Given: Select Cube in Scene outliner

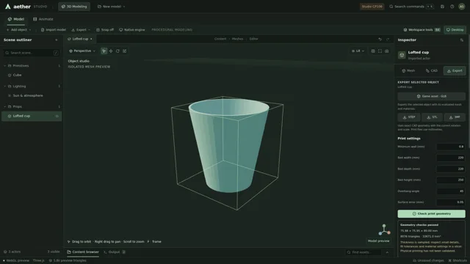Looking at the screenshot, I should pos(32,75).
